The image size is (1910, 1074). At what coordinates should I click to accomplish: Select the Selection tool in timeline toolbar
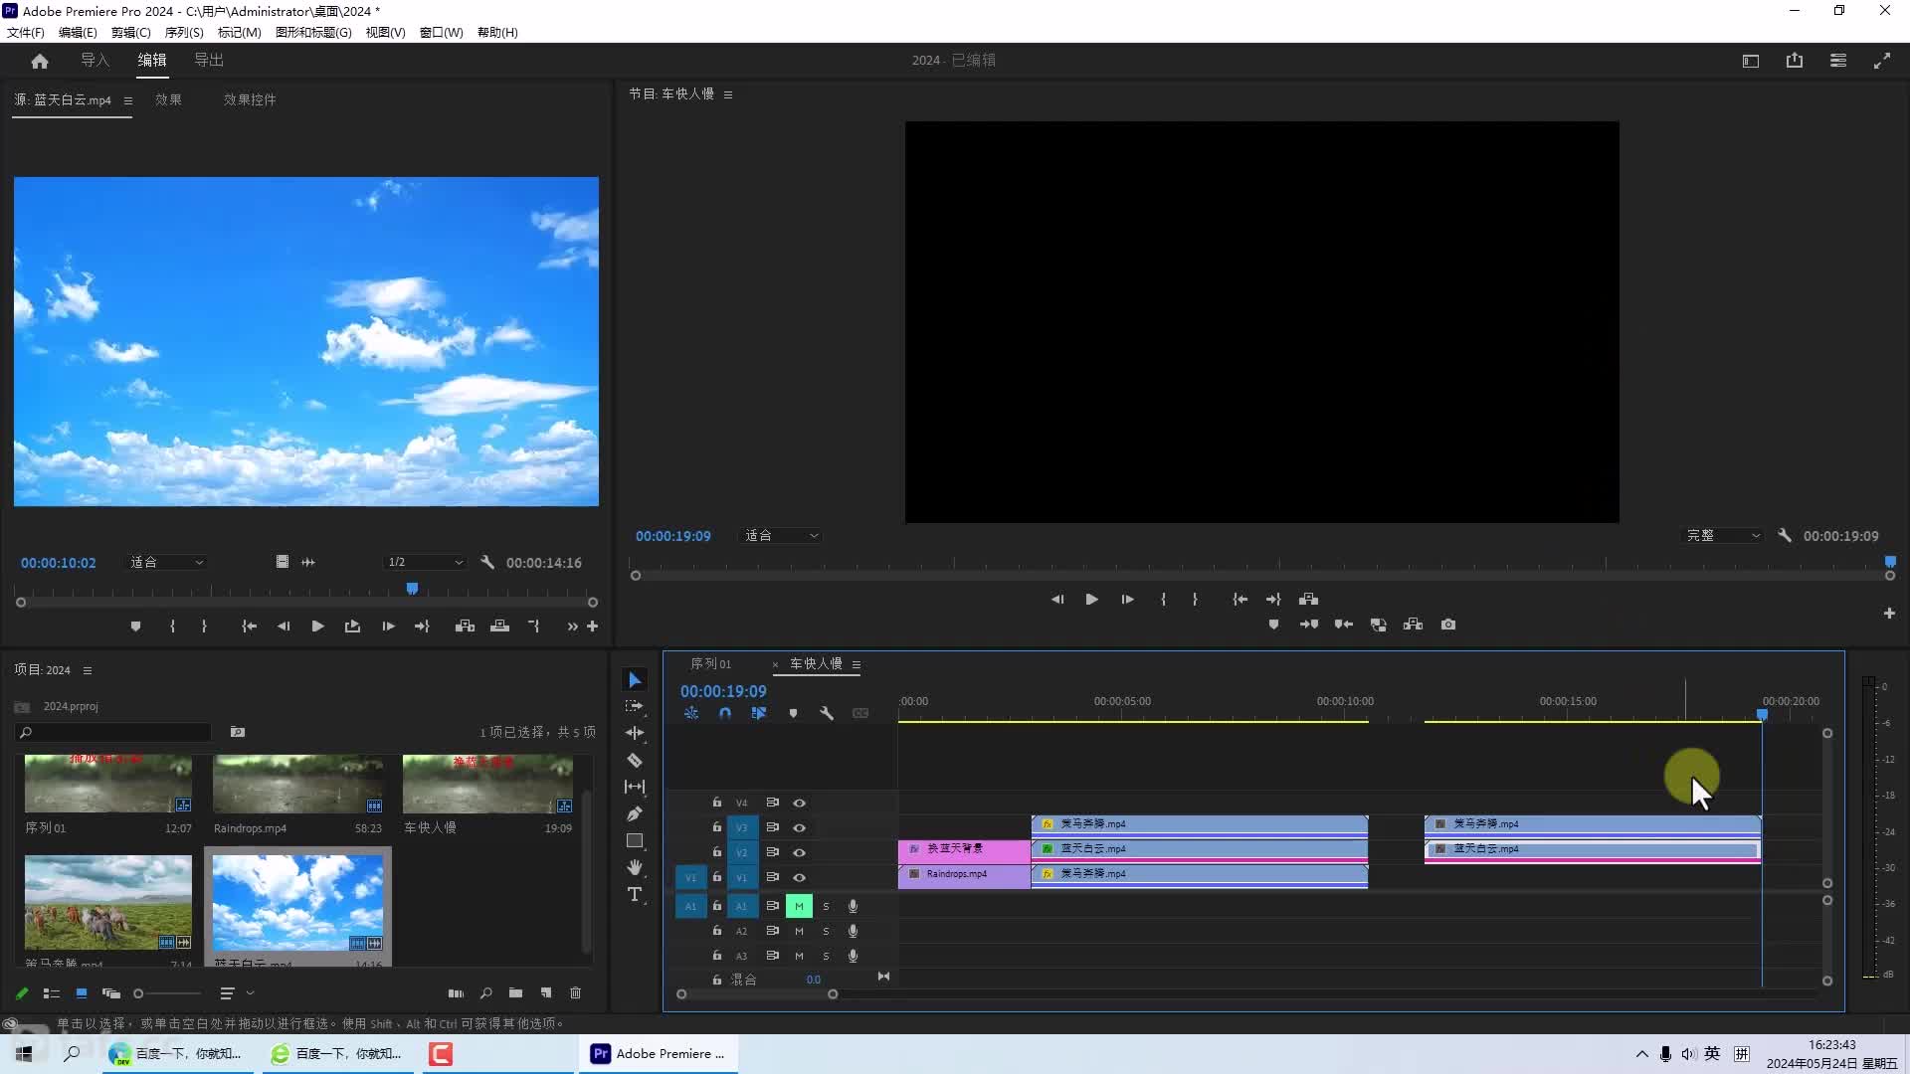click(635, 680)
